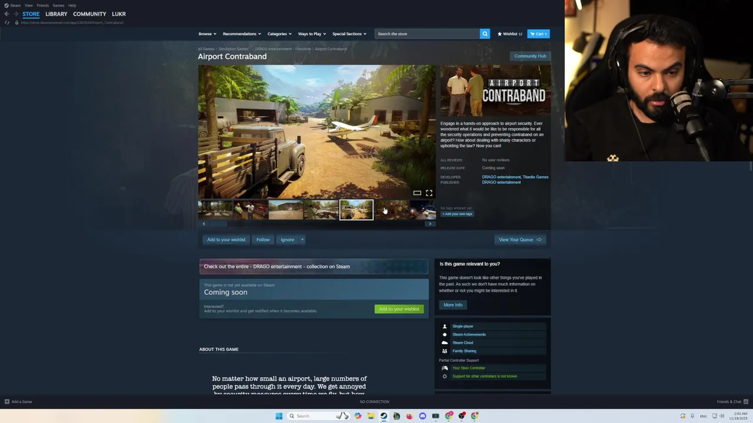Open the Copilot icon on taskbar
The image size is (753, 423).
pos(358,416)
